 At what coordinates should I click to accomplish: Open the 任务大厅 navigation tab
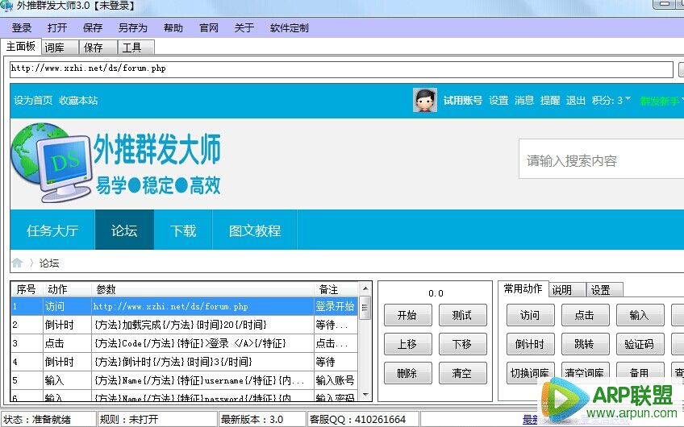tap(52, 230)
